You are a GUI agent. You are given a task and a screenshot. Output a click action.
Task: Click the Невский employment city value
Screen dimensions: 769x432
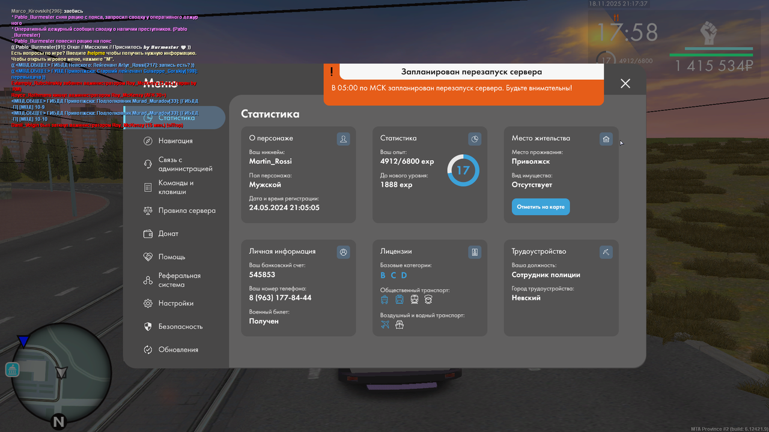(x=526, y=298)
